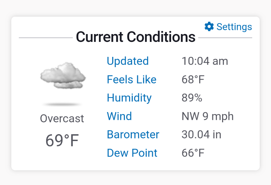Click the NW 9 mph wind value
271x185 pixels.
208,116
